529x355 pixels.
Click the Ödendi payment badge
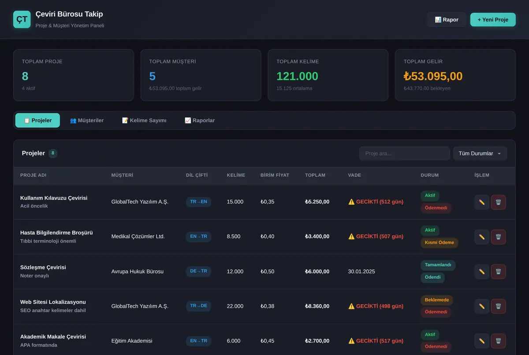432,277
